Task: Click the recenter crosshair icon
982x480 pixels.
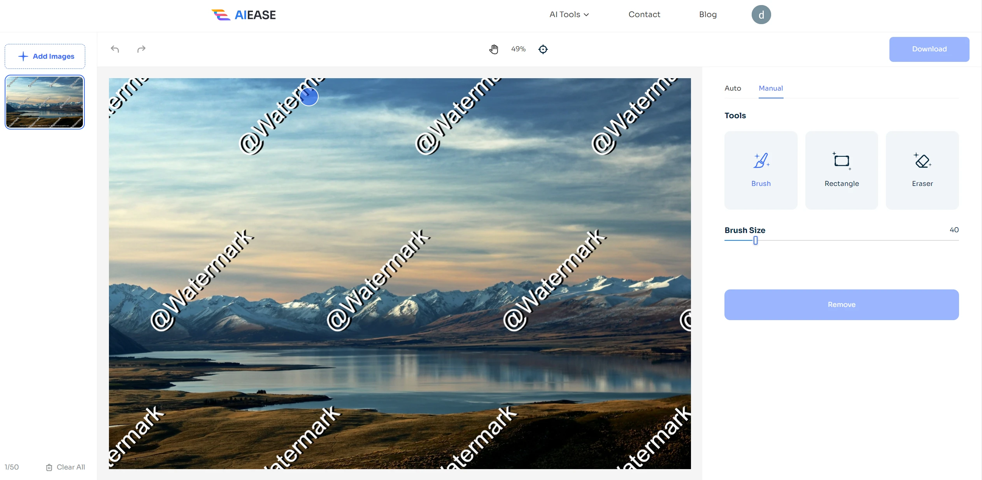Action: tap(543, 49)
